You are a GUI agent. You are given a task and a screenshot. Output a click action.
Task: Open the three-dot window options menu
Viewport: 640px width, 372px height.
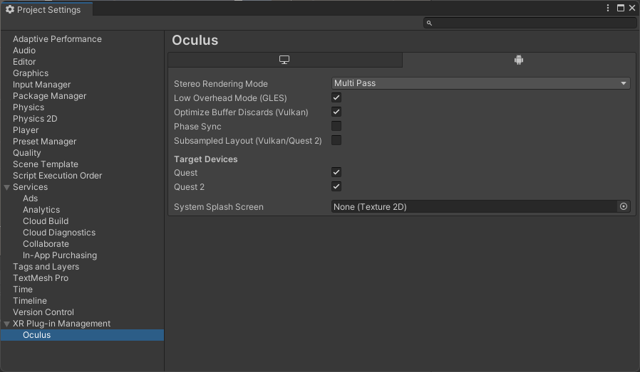pos(608,8)
